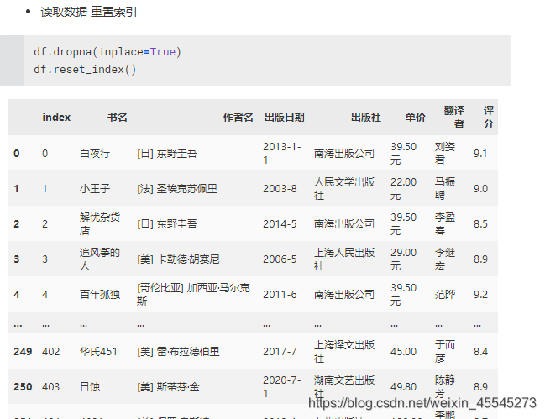Click date cell '2020-7-1'

coord(282,387)
